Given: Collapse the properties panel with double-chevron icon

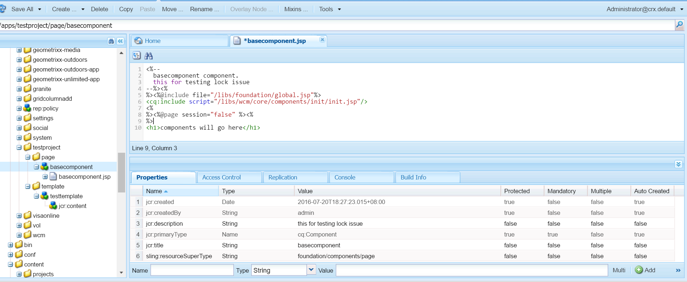Looking at the screenshot, I should (x=678, y=164).
